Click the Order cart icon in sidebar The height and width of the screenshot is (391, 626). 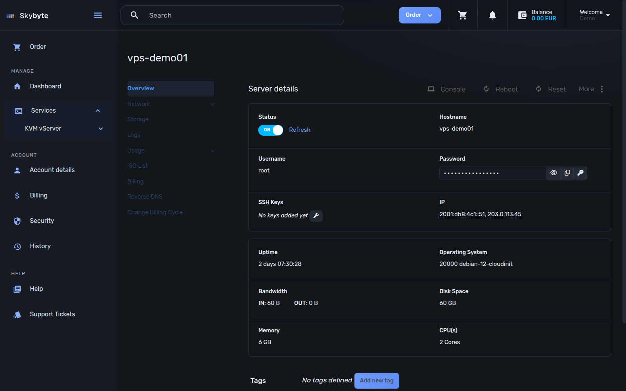[17, 47]
